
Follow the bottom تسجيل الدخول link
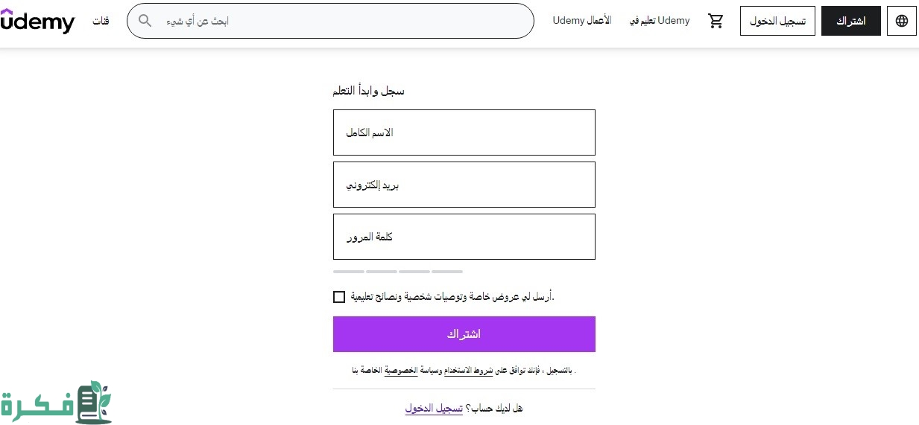click(434, 409)
